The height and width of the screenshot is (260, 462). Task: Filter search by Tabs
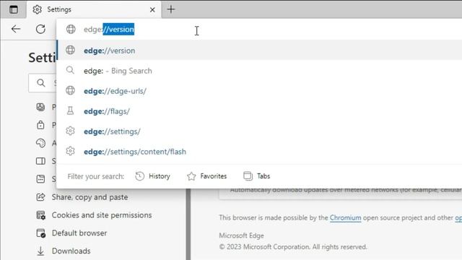(257, 176)
